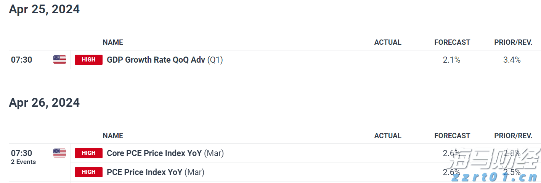Viewport: 541px width, 183px height.
Task: Click the FORECAST column header under Apr 25
Action: [x=452, y=42]
